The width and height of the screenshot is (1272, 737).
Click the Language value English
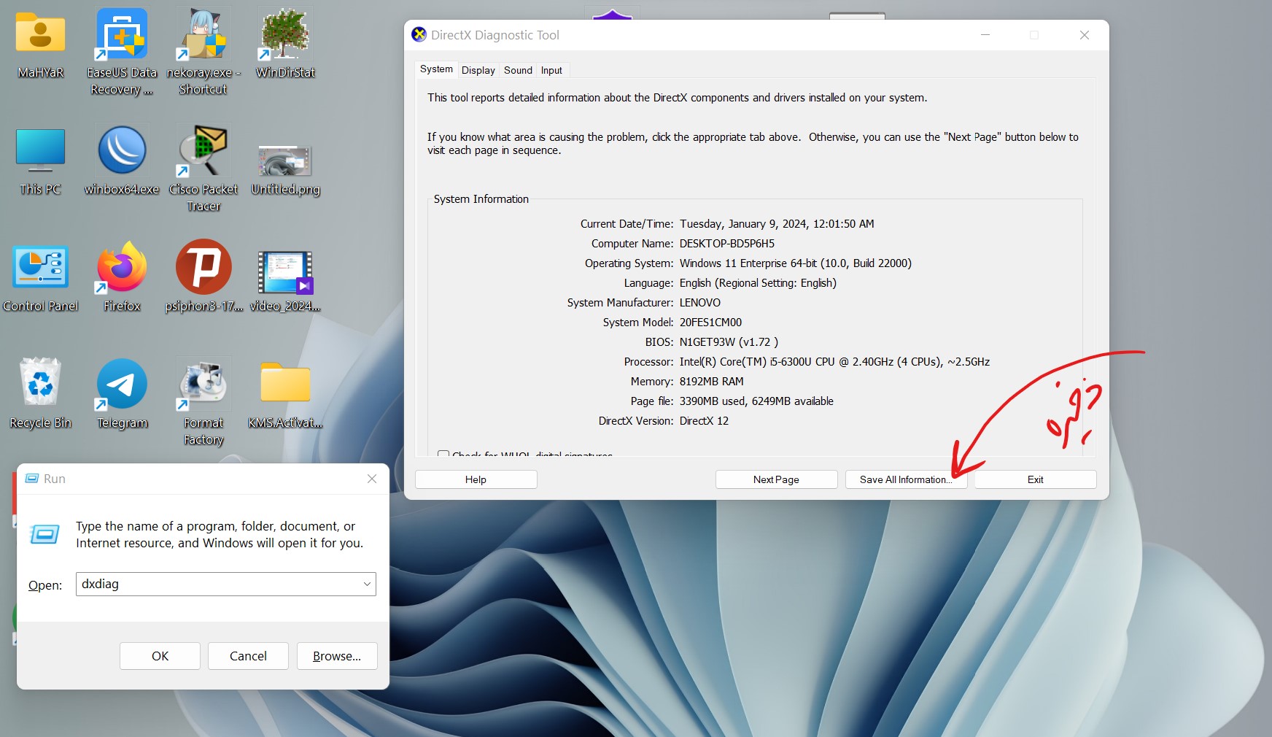pos(758,283)
